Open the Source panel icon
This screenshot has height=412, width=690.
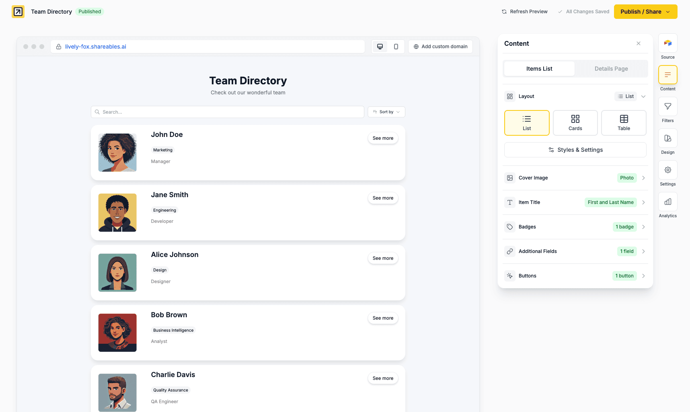point(667,43)
